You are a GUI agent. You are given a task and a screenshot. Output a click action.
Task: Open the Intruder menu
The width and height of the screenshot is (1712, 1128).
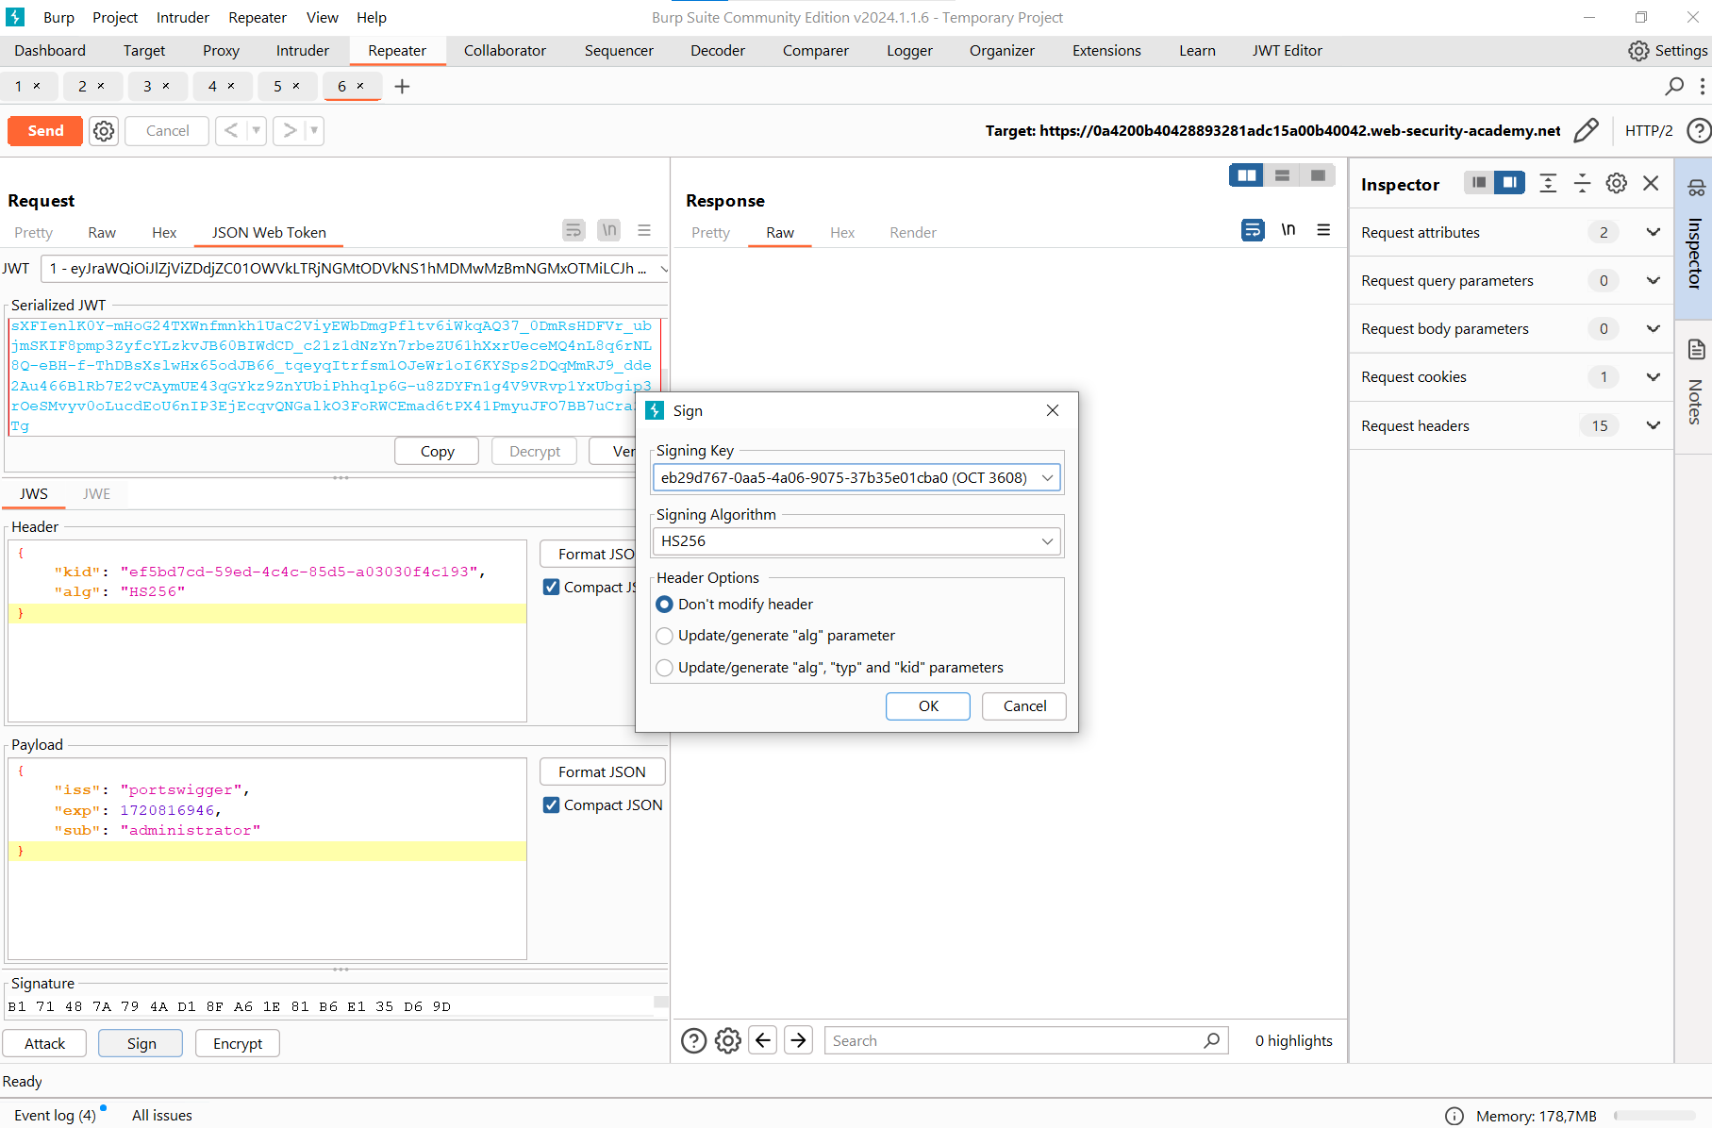tap(183, 17)
